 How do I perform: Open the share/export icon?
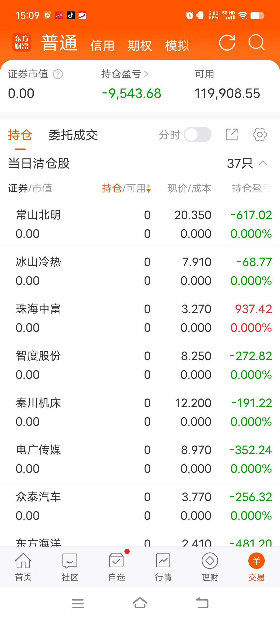232,134
